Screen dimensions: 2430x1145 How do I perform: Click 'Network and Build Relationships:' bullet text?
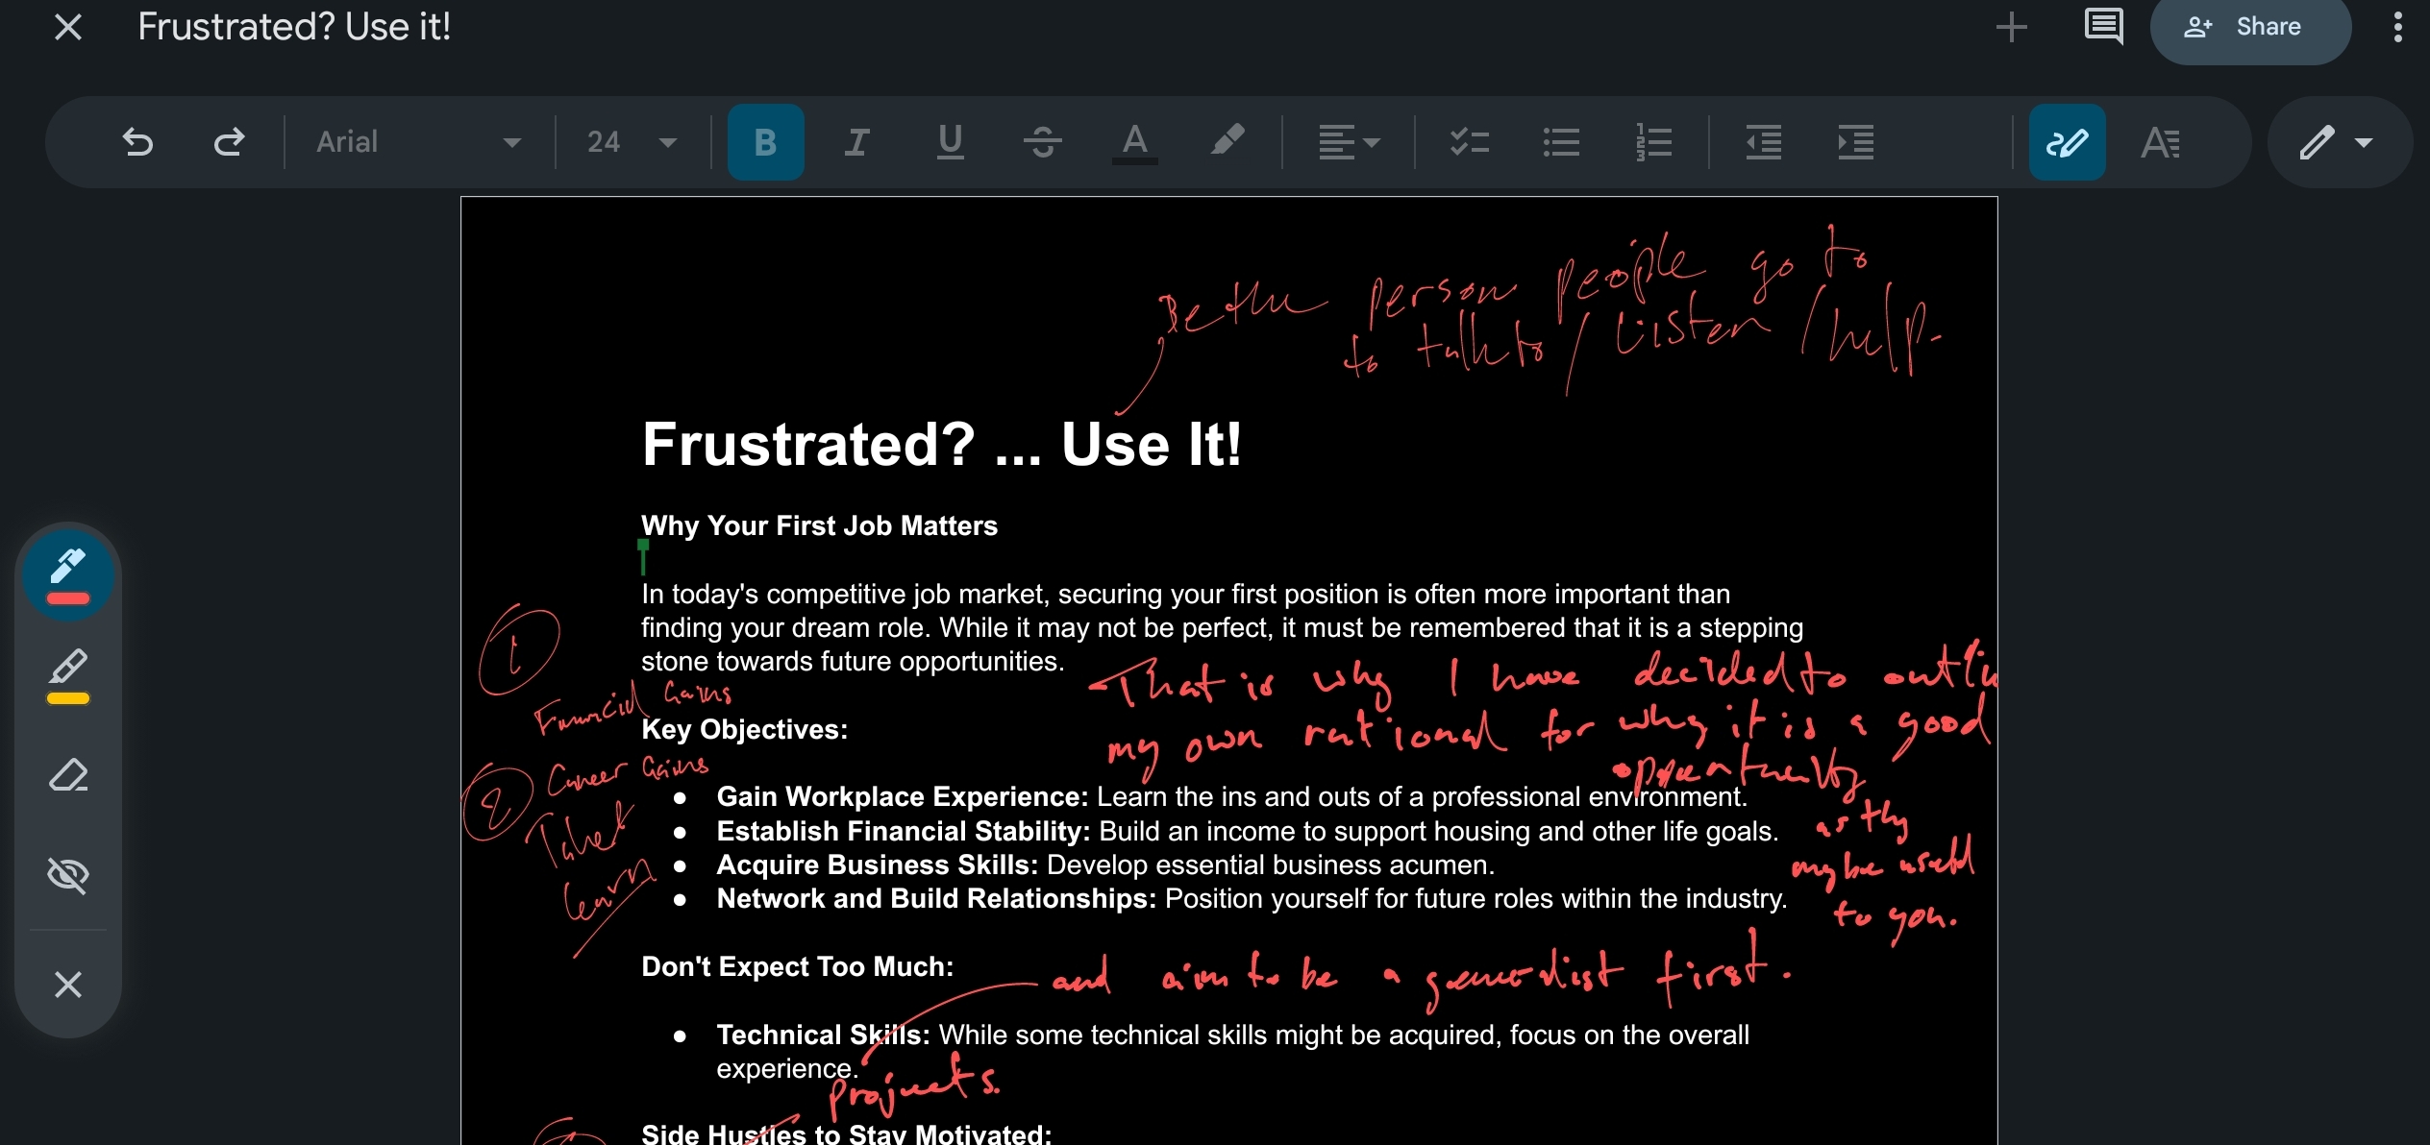click(x=936, y=898)
